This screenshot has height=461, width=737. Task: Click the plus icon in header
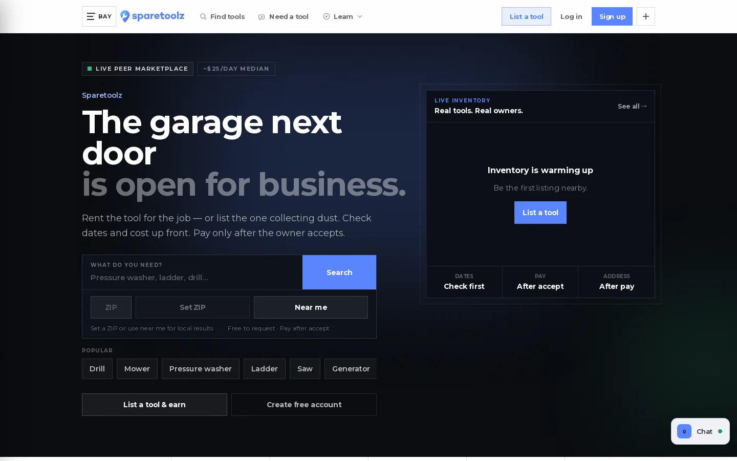click(x=646, y=16)
